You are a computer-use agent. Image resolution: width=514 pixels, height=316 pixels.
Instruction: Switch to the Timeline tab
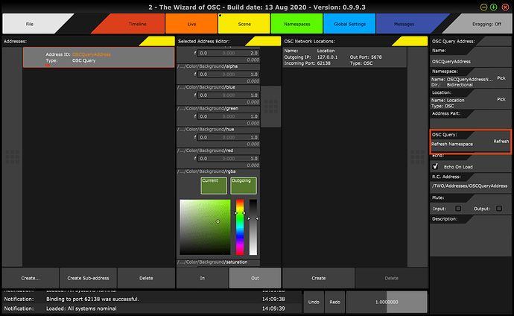coord(137,24)
